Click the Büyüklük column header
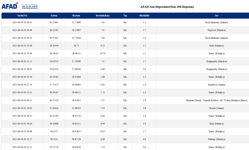 (x=144, y=16)
